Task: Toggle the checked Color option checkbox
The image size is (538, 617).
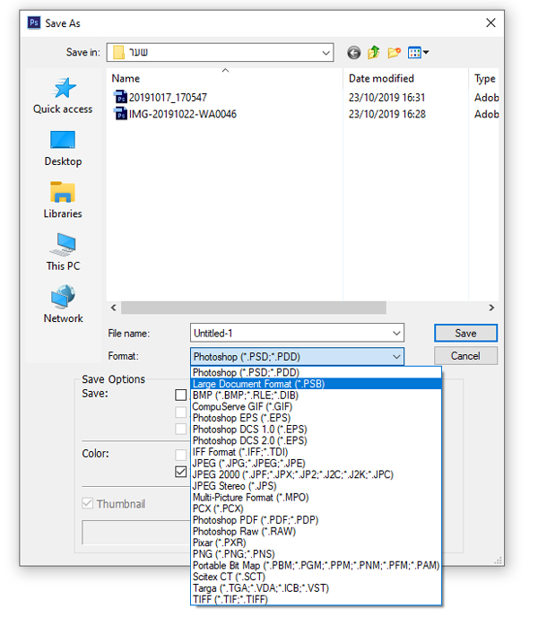Action: coord(180,472)
